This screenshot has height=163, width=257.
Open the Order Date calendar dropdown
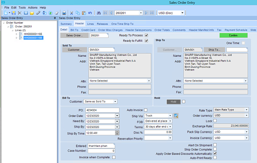point(117,116)
